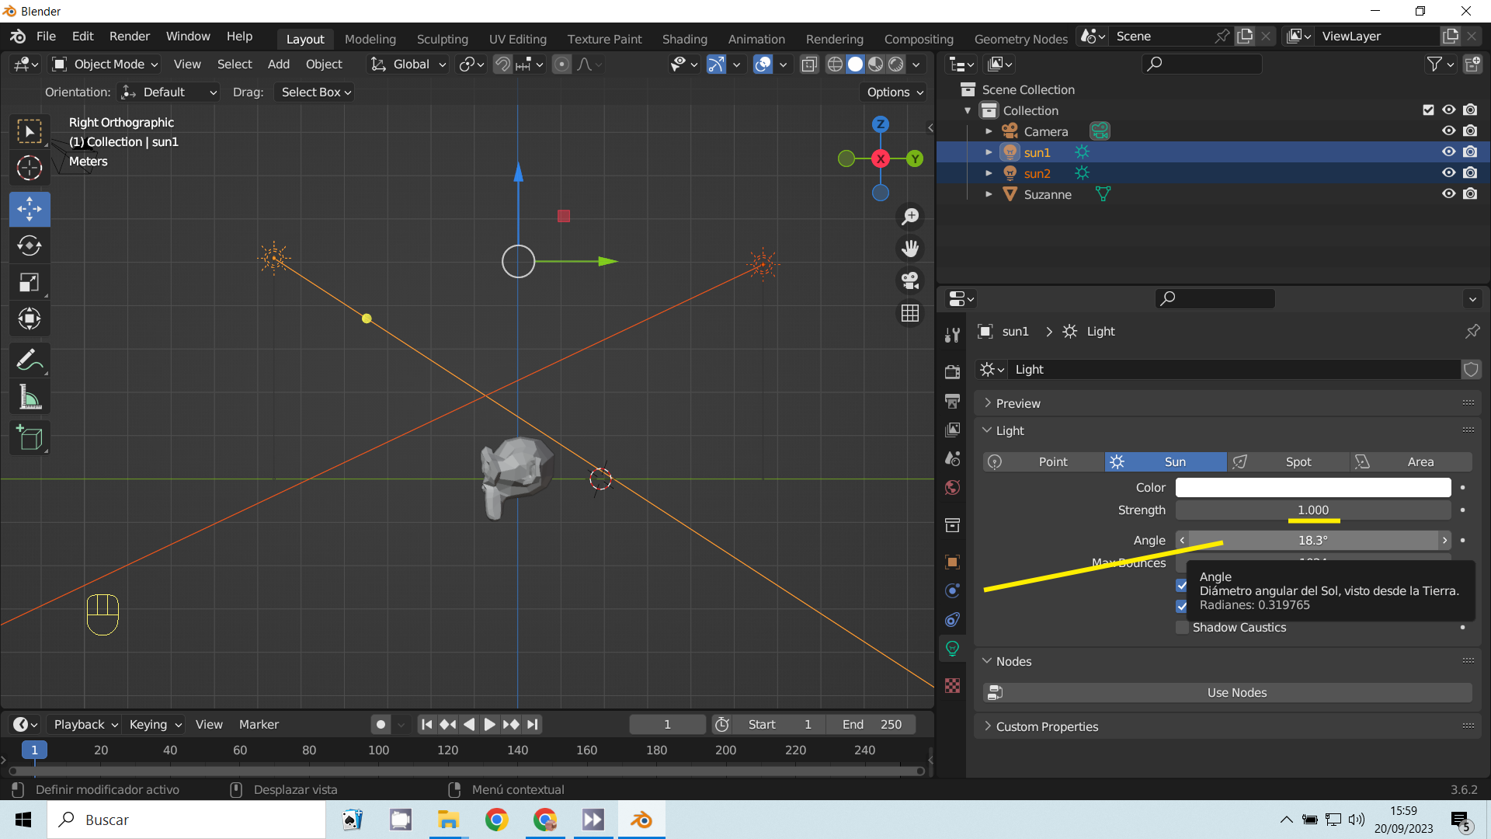
Task: Click the Add Cube tool
Action: click(30, 439)
